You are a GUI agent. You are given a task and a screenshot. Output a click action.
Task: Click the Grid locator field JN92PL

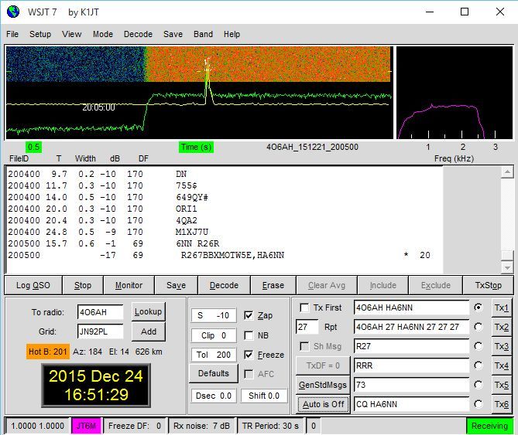100,331
